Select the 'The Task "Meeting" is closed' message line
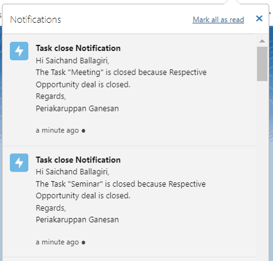273x261 pixels. 121,73
